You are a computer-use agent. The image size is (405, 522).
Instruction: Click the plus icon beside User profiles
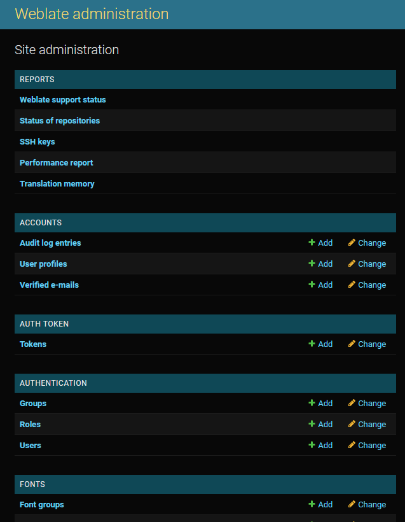pyautogui.click(x=312, y=264)
